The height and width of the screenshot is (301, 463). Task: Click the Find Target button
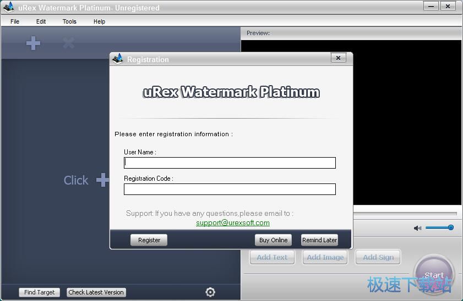(39, 292)
